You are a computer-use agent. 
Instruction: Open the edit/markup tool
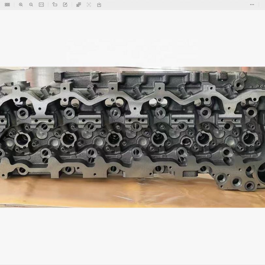coord(65,5)
